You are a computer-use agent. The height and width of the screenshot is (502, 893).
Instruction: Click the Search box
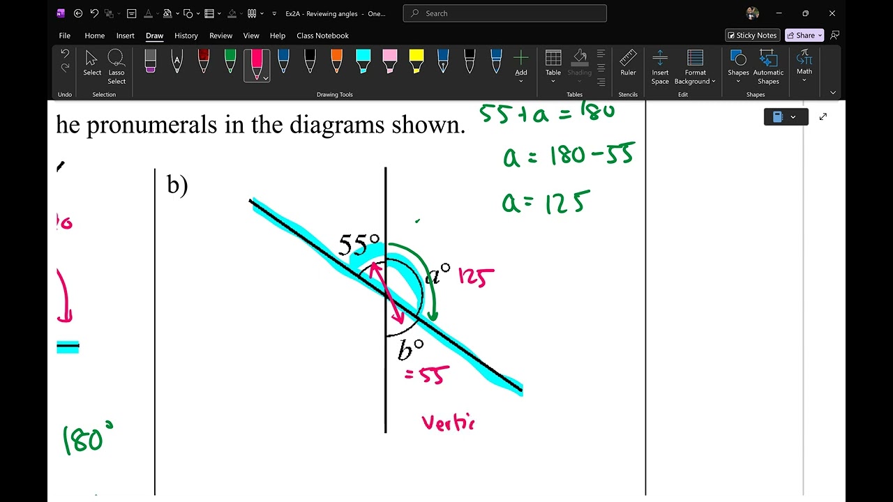click(505, 13)
